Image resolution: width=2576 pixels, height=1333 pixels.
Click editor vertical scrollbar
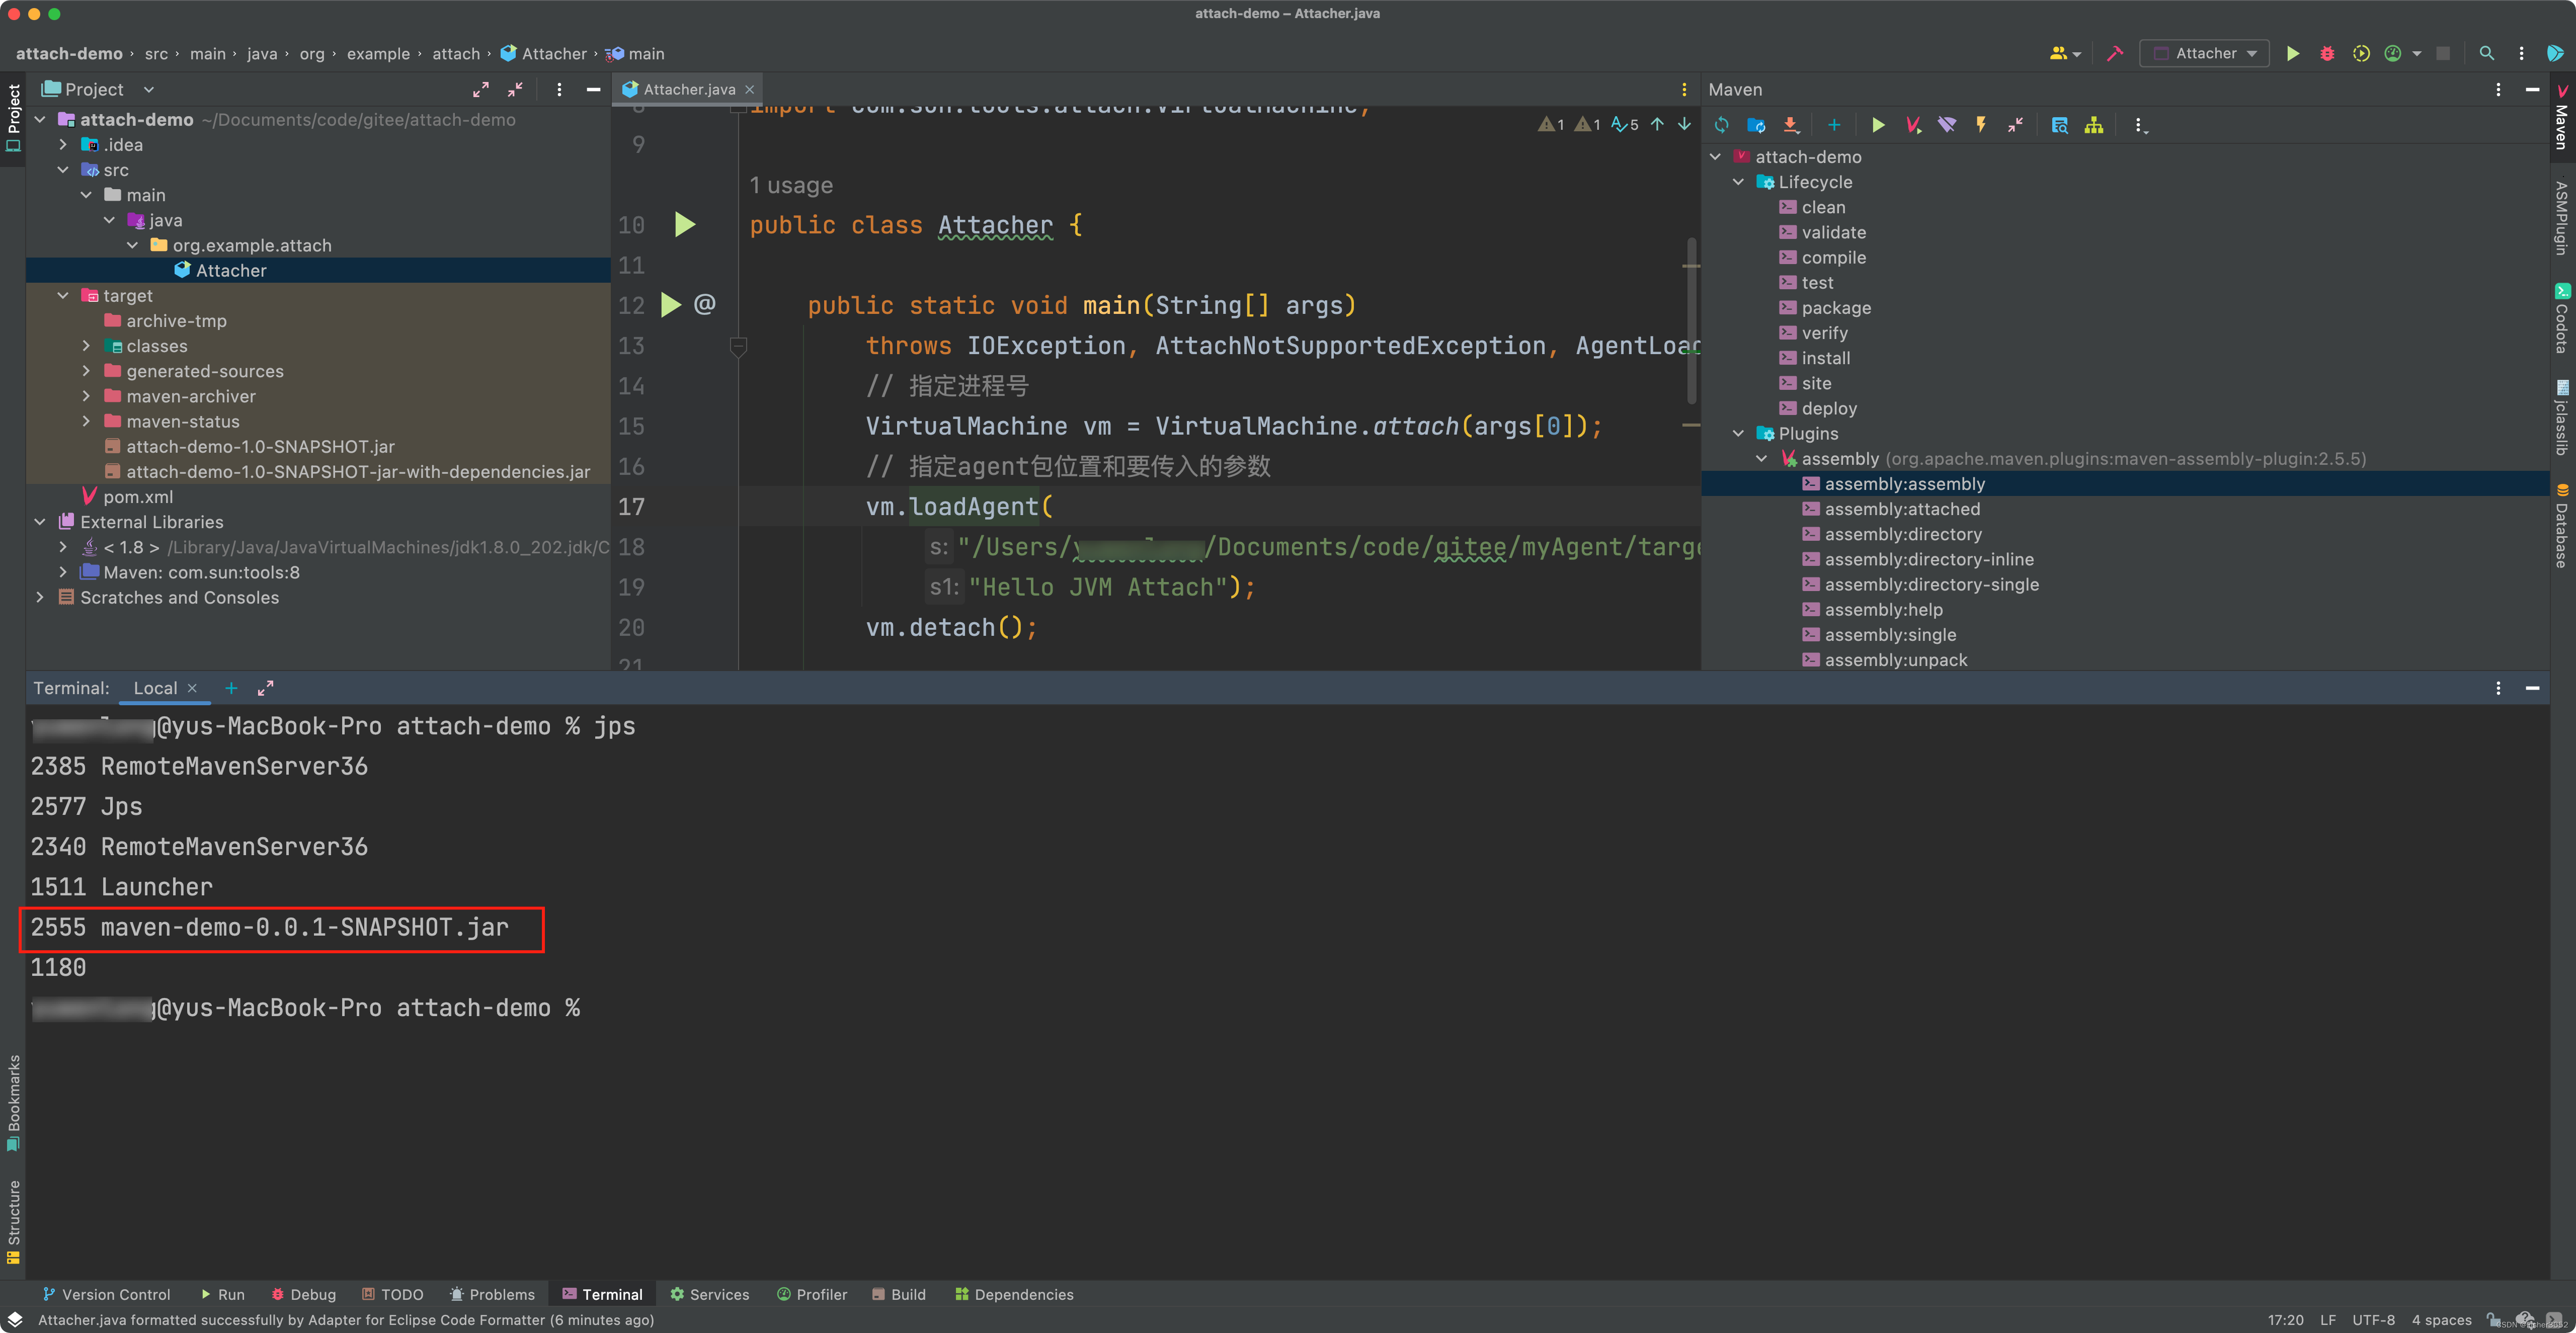coord(1691,320)
